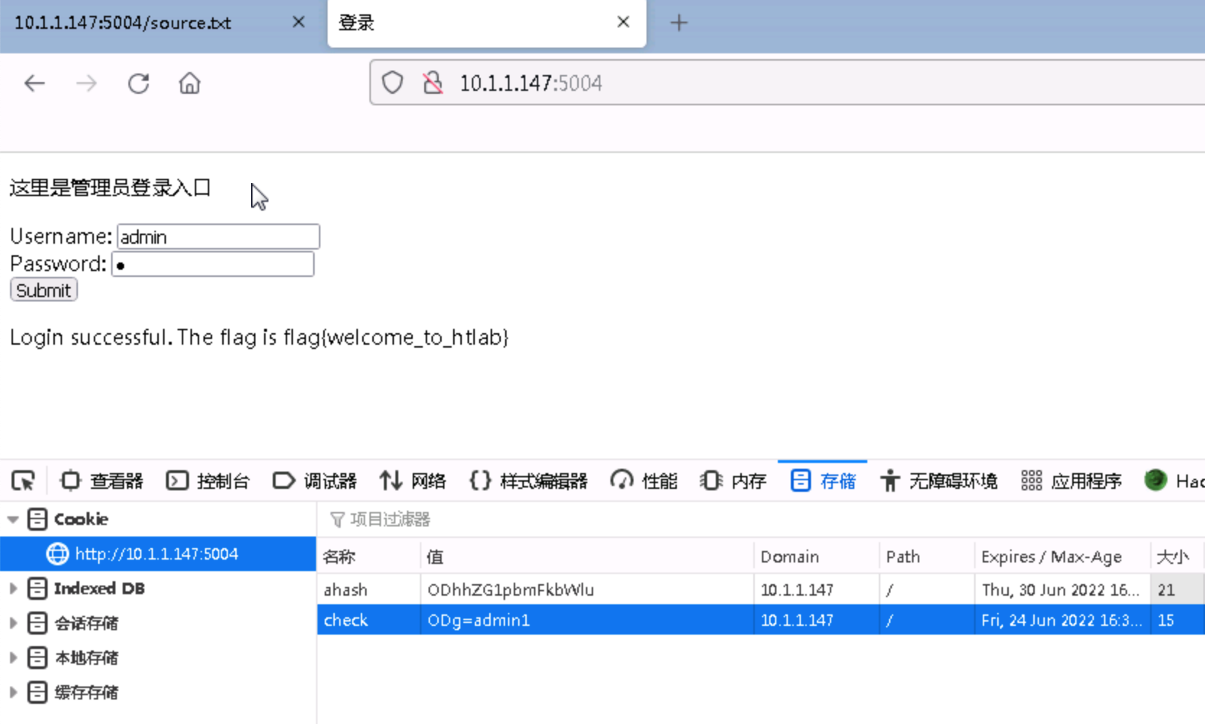Close the source.txt tab
Screen dimensions: 1205x724
tap(298, 22)
